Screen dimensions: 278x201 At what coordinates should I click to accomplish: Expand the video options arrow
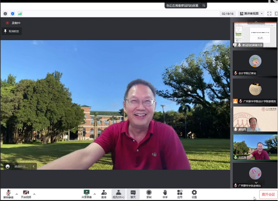point(34,194)
